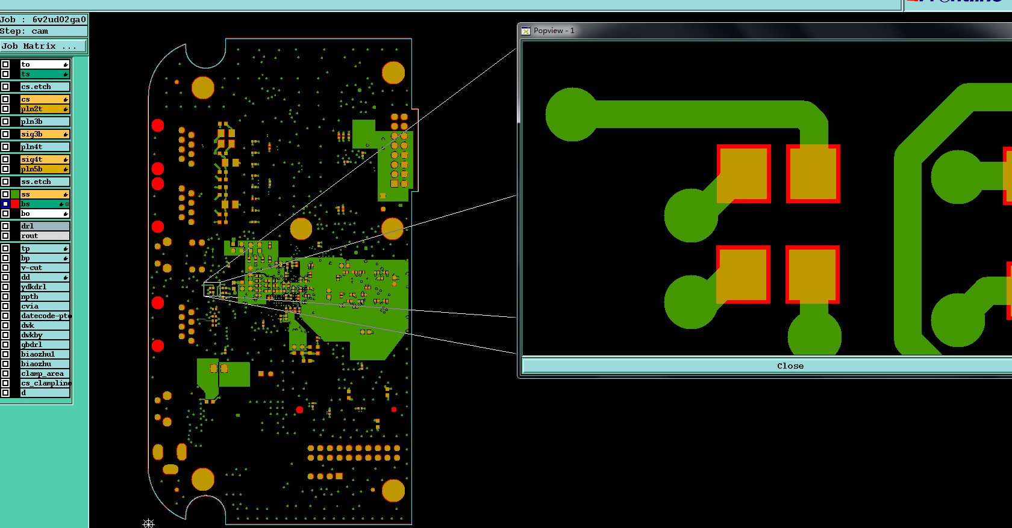Toggle the ss layer checkbox
The image size is (1012, 528).
pyautogui.click(x=5, y=194)
